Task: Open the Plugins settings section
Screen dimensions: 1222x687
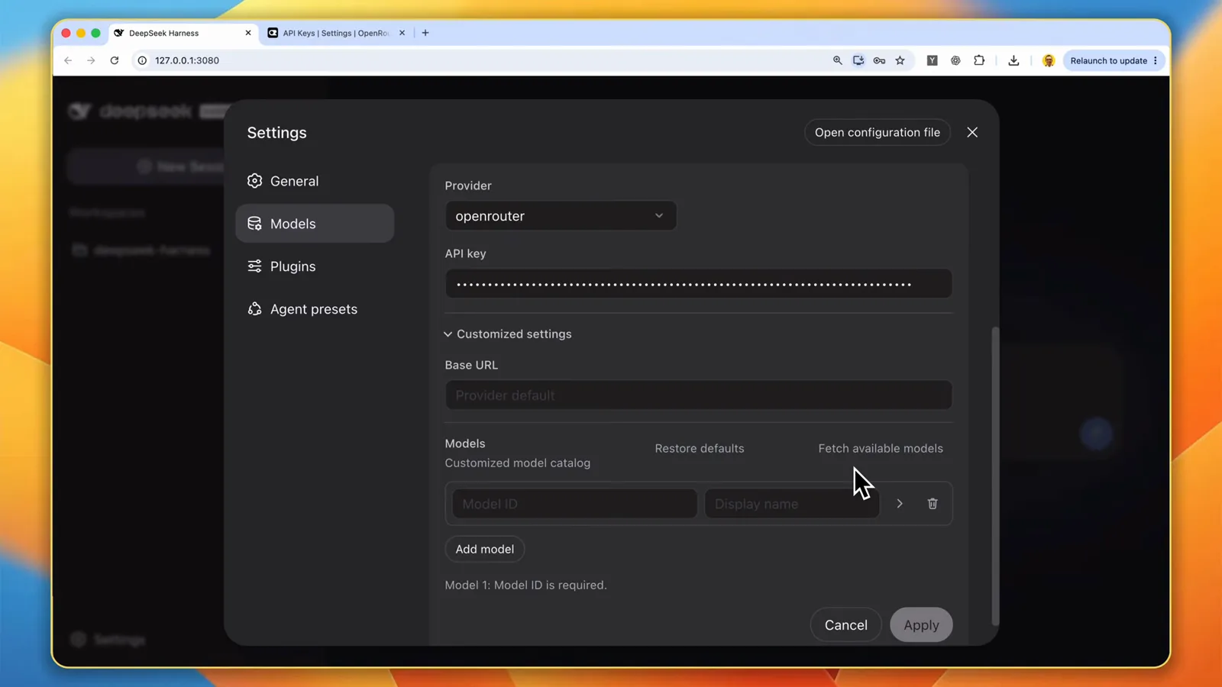Action: pos(315,266)
